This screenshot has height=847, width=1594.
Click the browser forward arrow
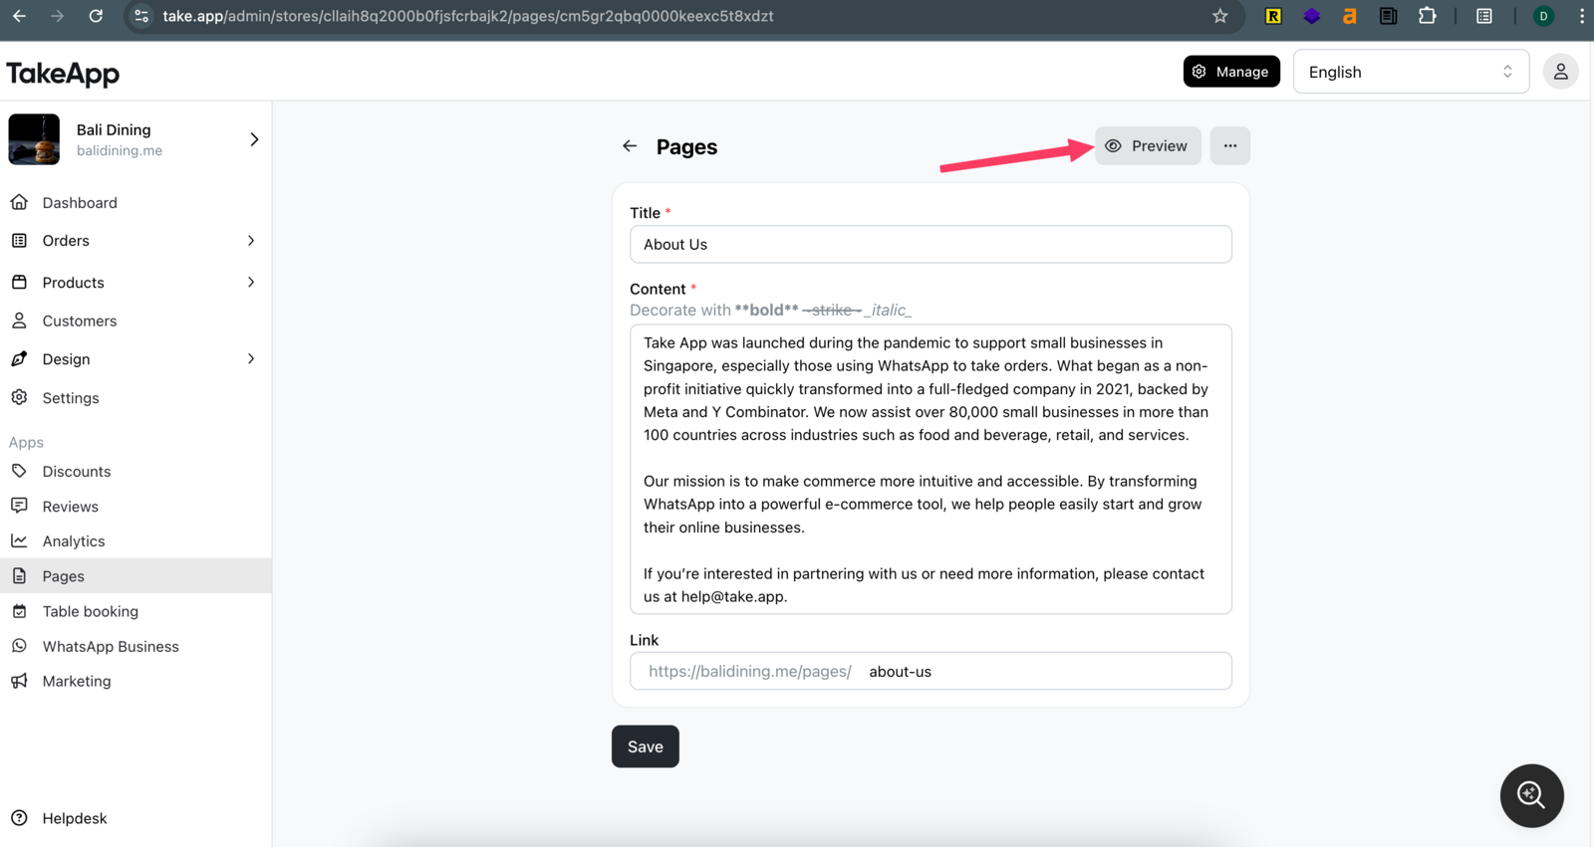click(x=57, y=16)
